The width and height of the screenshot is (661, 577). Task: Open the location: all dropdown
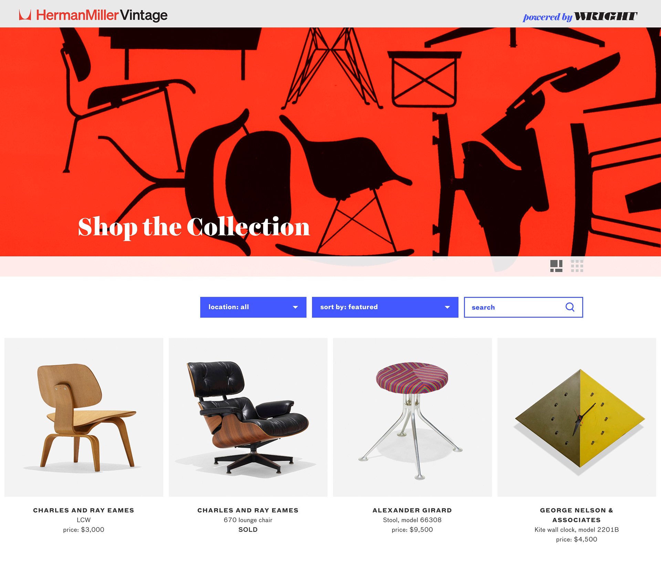tap(253, 307)
